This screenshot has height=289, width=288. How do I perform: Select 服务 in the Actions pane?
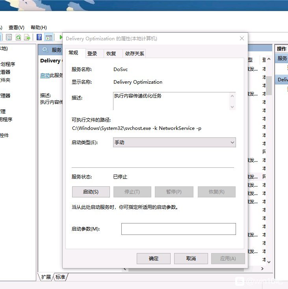coord(282,58)
